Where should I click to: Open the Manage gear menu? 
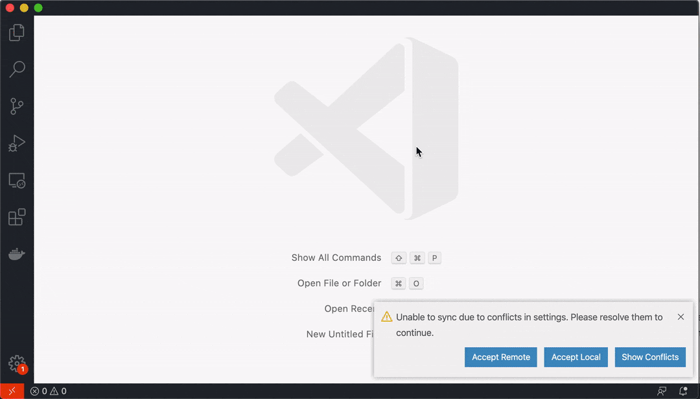tap(17, 363)
